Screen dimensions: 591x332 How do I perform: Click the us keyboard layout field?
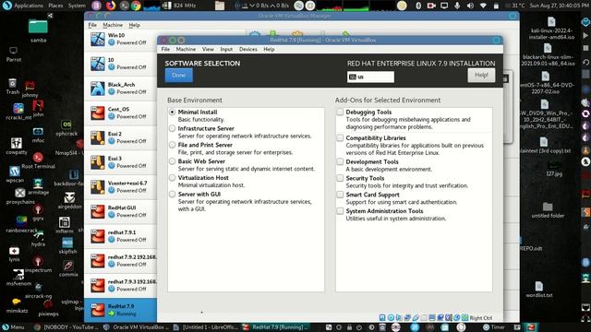coord(370,77)
